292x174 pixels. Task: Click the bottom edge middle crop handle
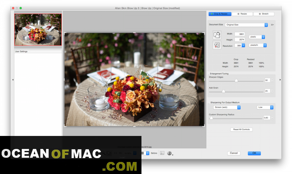tap(134, 127)
